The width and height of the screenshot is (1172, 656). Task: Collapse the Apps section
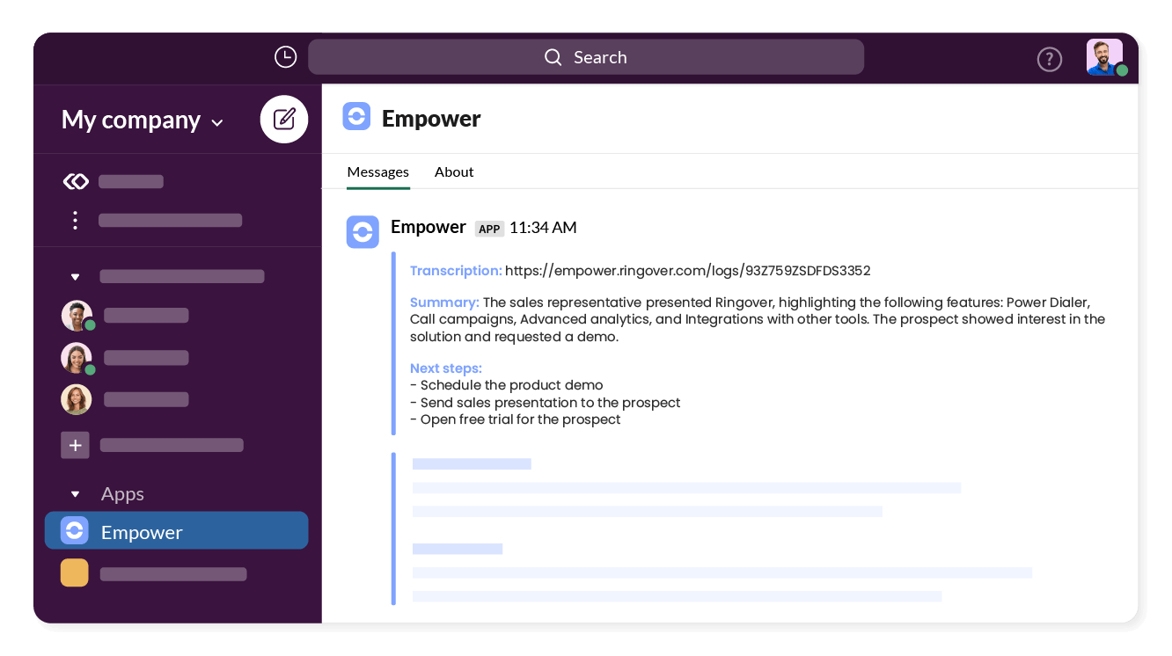pos(75,493)
